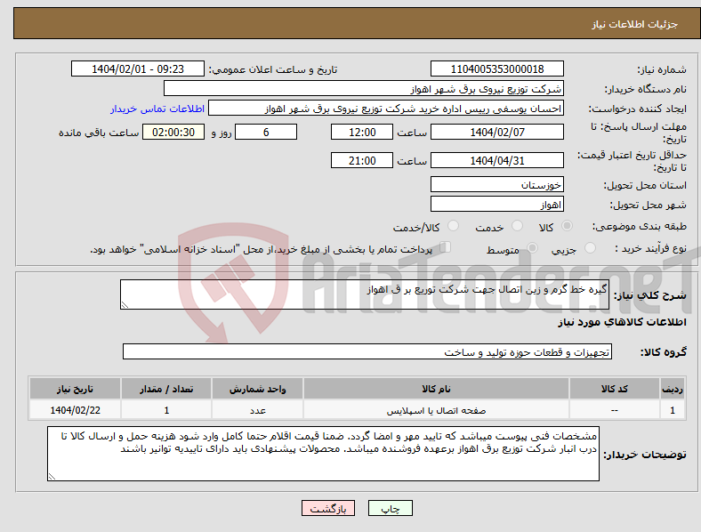Image resolution: width=701 pixels, height=532 pixels.
Task: Click the unit cell عدد
Action: (257, 410)
